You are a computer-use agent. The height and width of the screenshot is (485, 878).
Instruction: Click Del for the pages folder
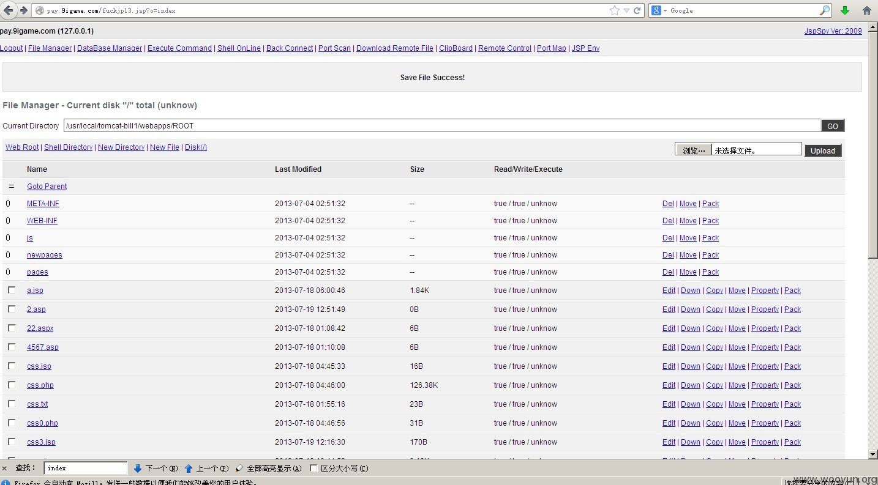668,272
